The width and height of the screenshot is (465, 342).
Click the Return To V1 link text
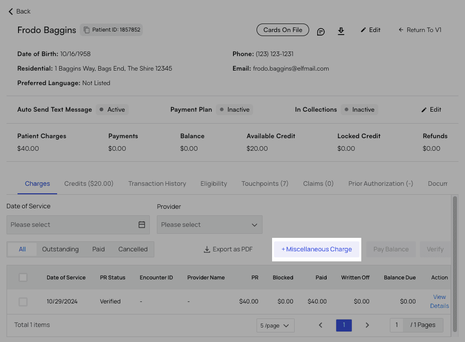coord(424,30)
